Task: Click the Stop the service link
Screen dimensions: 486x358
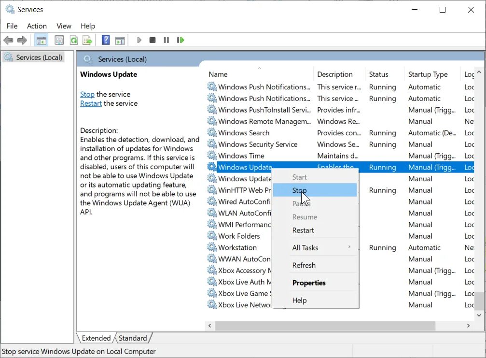Action: coord(87,94)
